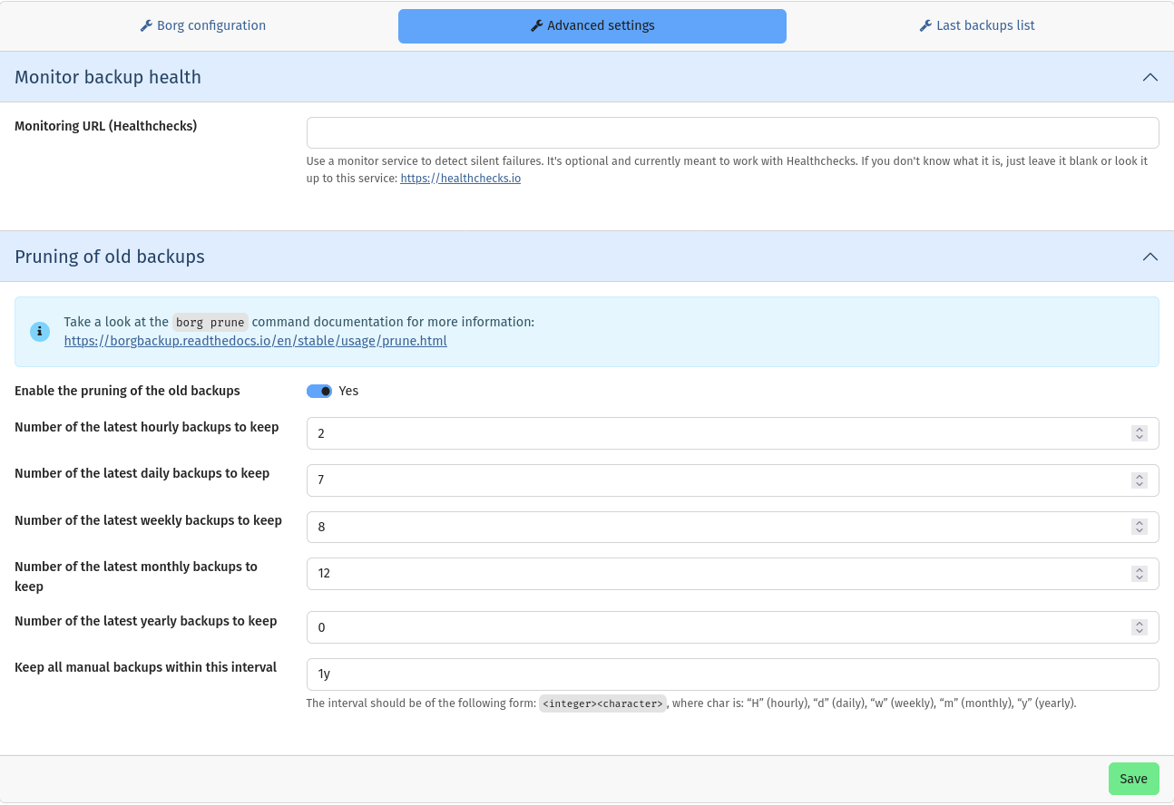Open the healthchecks.io link
This screenshot has width=1174, height=805.
[x=461, y=179]
